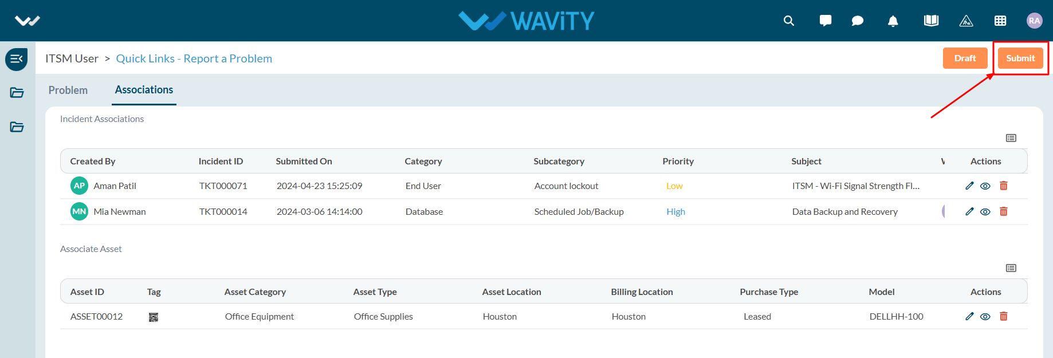Screen dimensions: 1053x358
Task: Sort by Asset Category column header
Action: point(255,292)
